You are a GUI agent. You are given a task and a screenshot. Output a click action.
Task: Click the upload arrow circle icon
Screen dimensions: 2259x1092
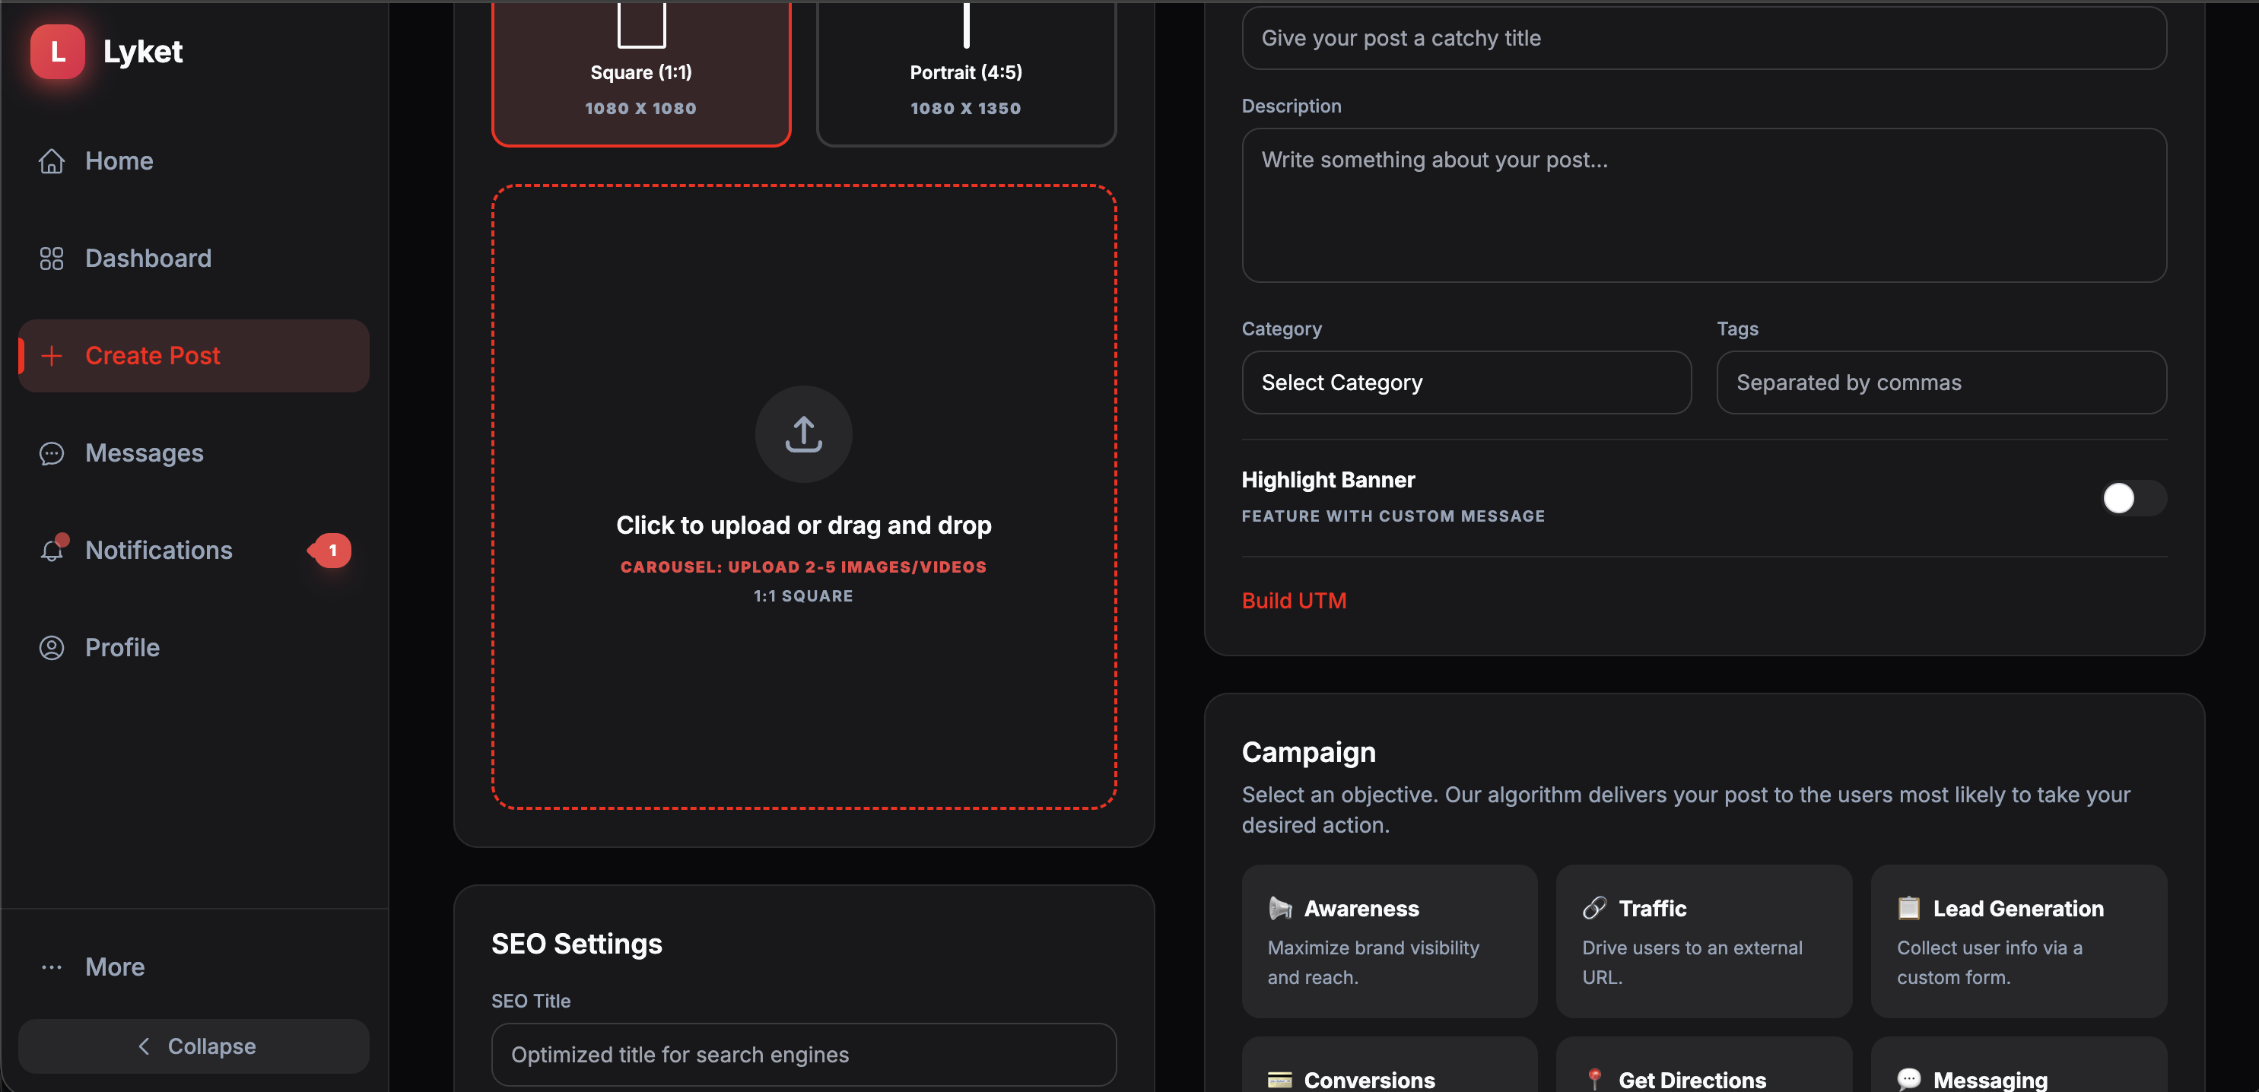pyautogui.click(x=803, y=435)
